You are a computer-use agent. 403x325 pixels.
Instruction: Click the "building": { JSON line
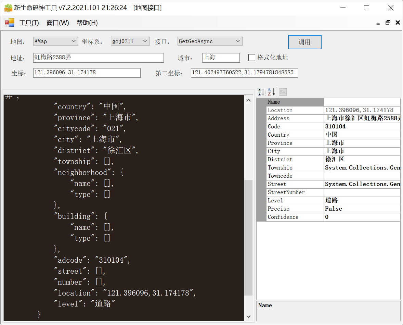80,216
